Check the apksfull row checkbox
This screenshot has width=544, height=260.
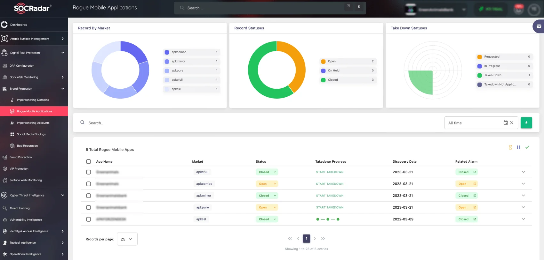89,172
